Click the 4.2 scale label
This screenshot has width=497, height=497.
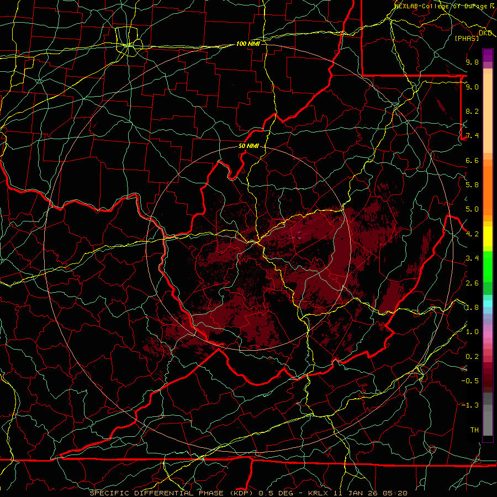[472, 234]
